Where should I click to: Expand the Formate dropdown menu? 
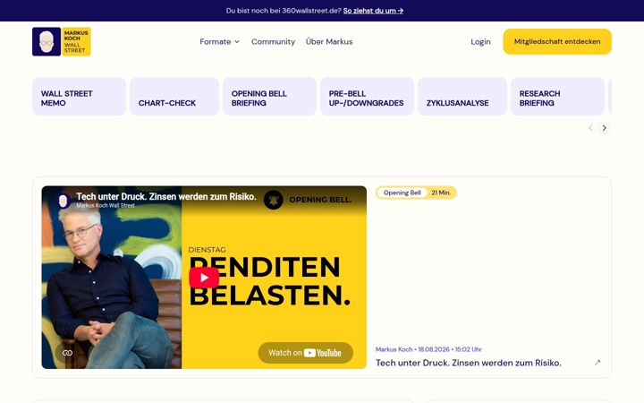(x=219, y=41)
